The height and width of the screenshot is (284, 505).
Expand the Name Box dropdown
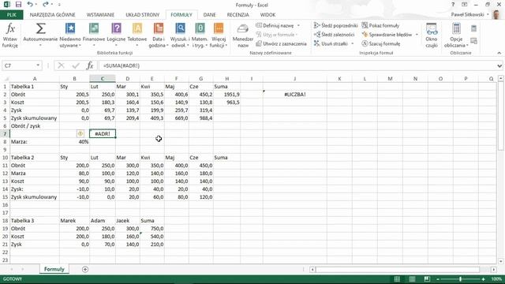tap(38, 65)
